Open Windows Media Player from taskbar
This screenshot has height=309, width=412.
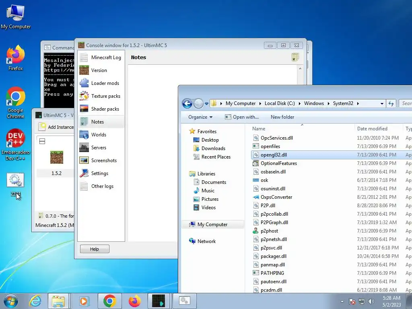pos(84,301)
